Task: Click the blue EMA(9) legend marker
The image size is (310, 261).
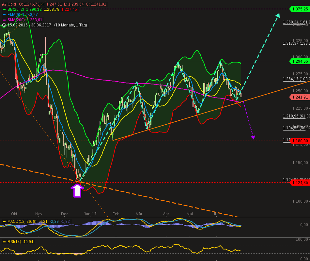Action: tap(4, 15)
